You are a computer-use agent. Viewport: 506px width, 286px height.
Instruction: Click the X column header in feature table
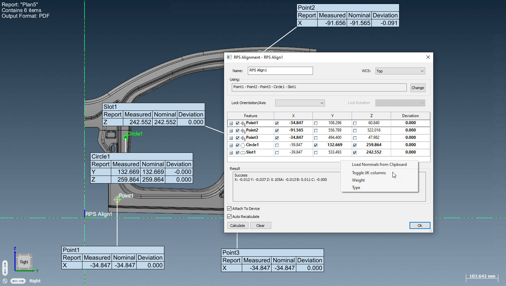(x=293, y=116)
